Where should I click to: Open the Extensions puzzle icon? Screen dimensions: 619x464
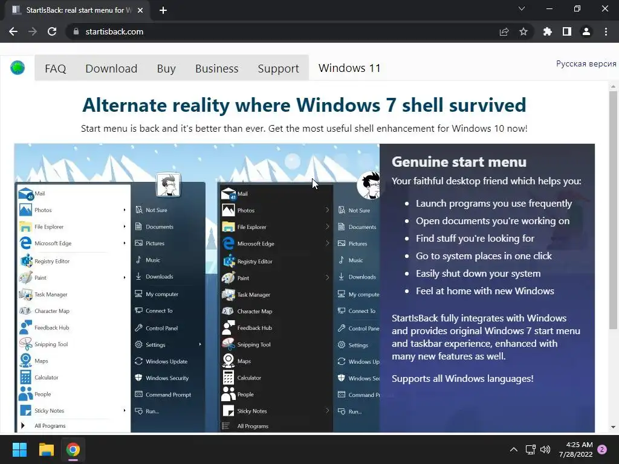coord(548,31)
